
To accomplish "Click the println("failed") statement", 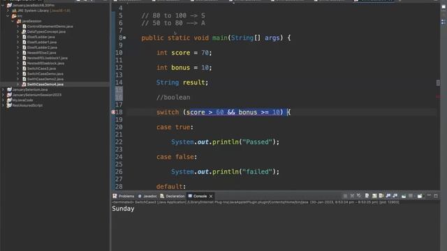I will click(x=225, y=172).
